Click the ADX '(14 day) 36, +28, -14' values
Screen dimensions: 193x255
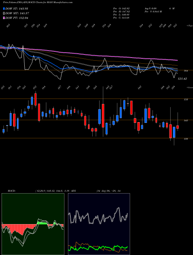click(108, 191)
